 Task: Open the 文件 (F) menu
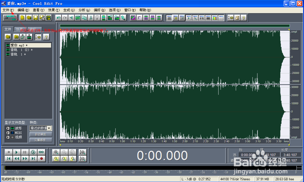(8, 10)
